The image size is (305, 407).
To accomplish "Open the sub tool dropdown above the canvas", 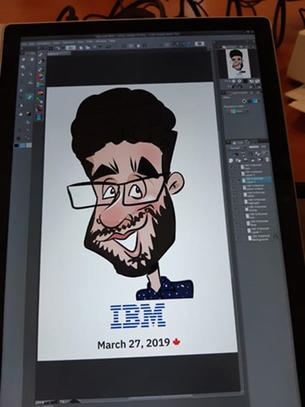I will tap(59, 53).
